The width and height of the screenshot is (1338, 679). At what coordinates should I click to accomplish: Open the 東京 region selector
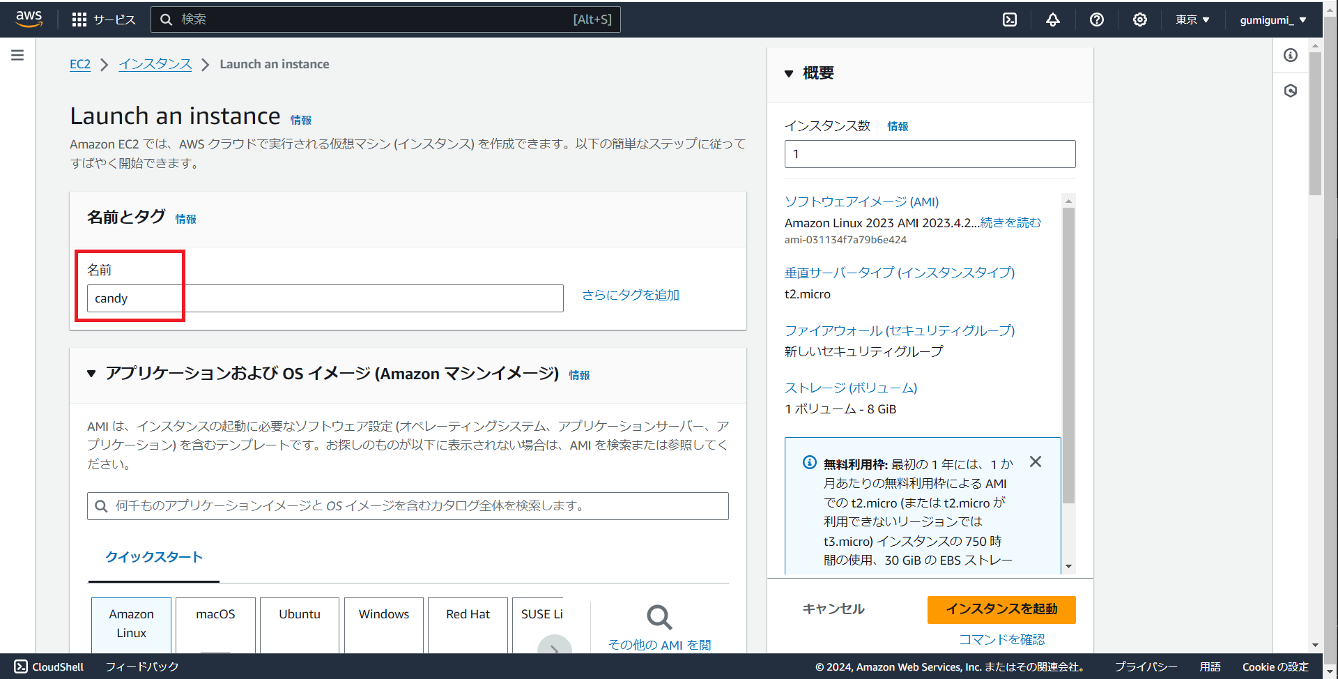click(1192, 19)
